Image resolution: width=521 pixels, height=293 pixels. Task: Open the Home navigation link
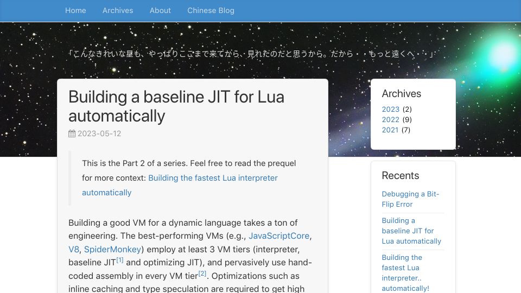click(75, 11)
